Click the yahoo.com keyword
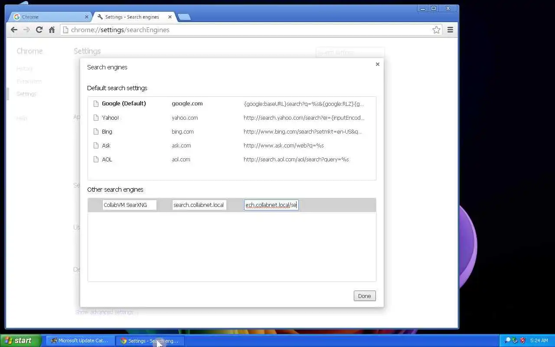 tap(185, 118)
